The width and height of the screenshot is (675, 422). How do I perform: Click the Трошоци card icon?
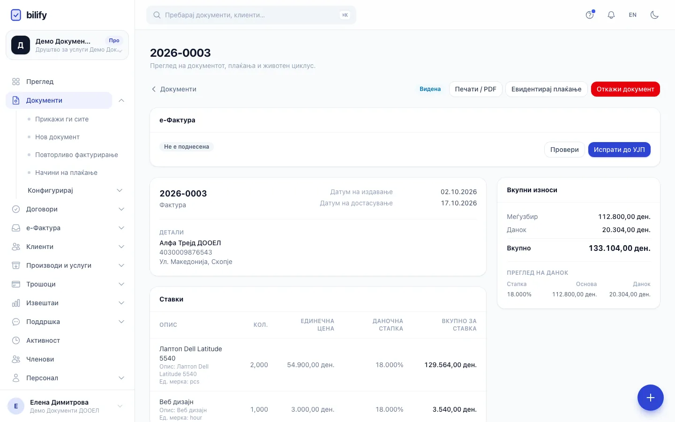pos(16,284)
